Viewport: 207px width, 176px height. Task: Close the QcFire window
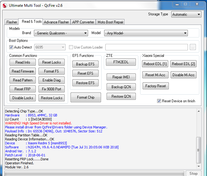[197, 4]
